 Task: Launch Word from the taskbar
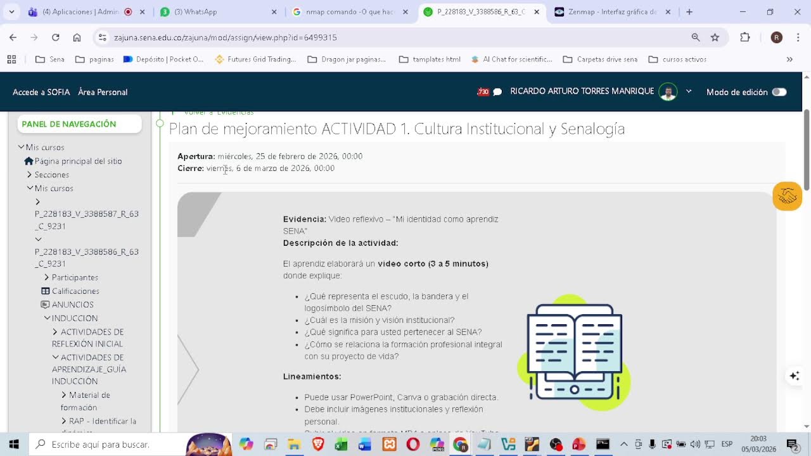(x=365, y=444)
